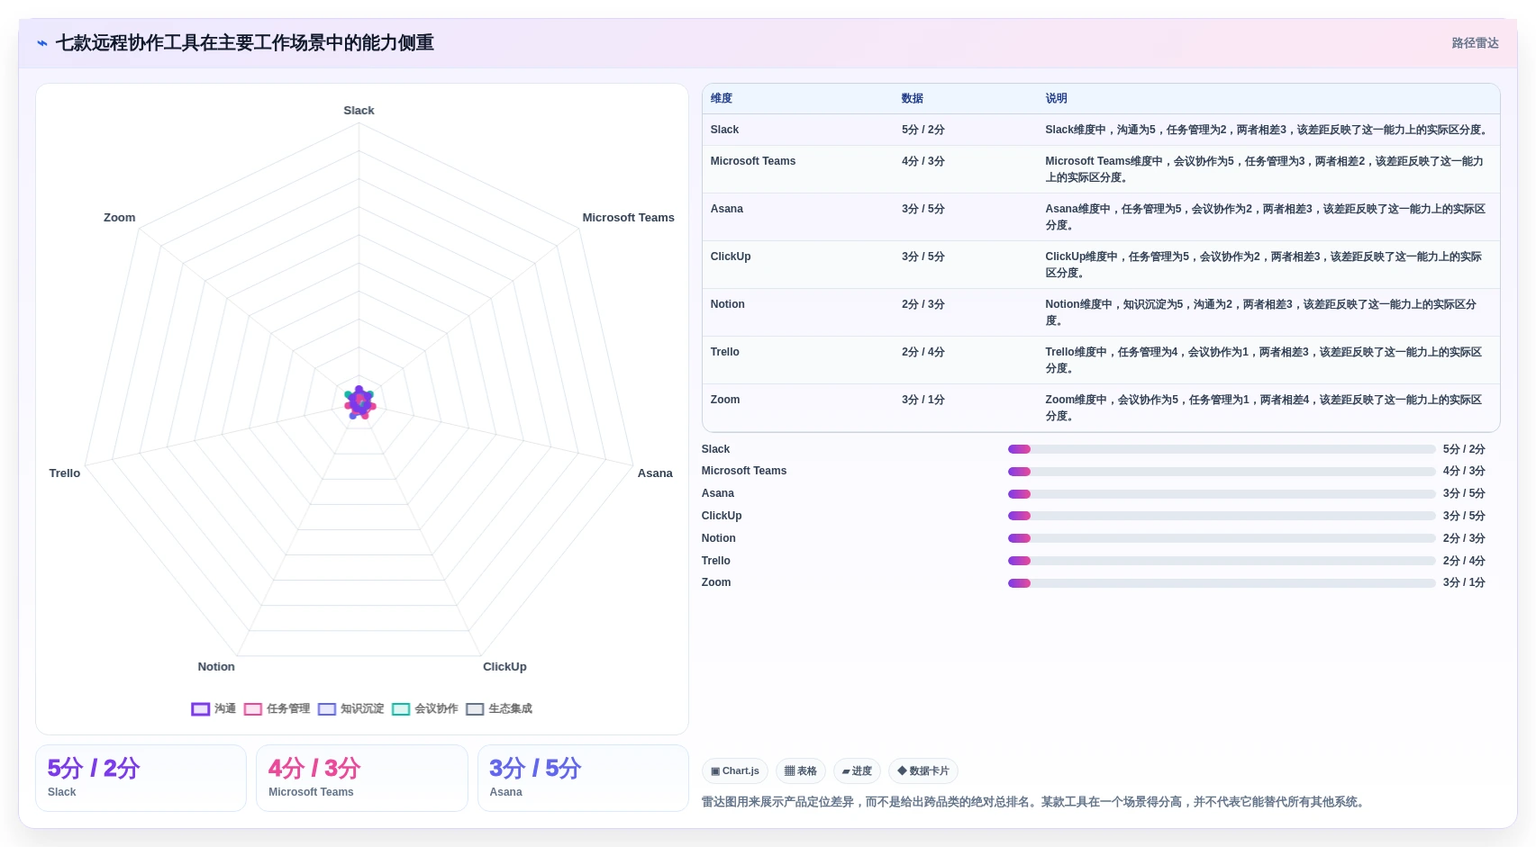Click the blue icon beside the dashboard title

42,43
